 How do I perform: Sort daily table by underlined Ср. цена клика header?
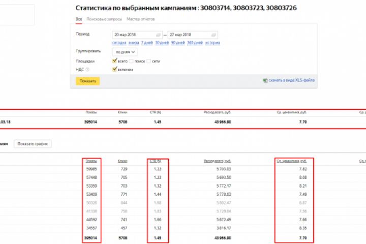pos(292,161)
